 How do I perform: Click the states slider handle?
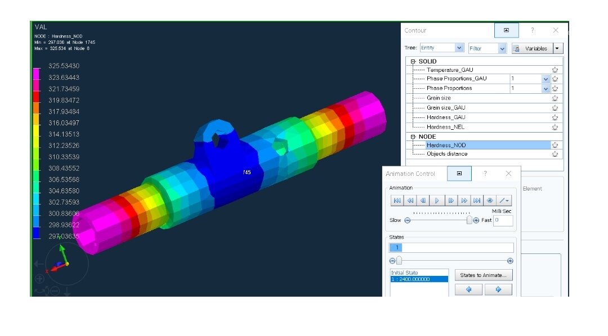pos(399,261)
